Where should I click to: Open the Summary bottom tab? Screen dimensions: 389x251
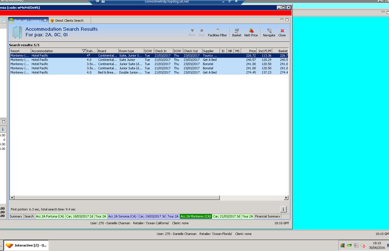pos(16,216)
